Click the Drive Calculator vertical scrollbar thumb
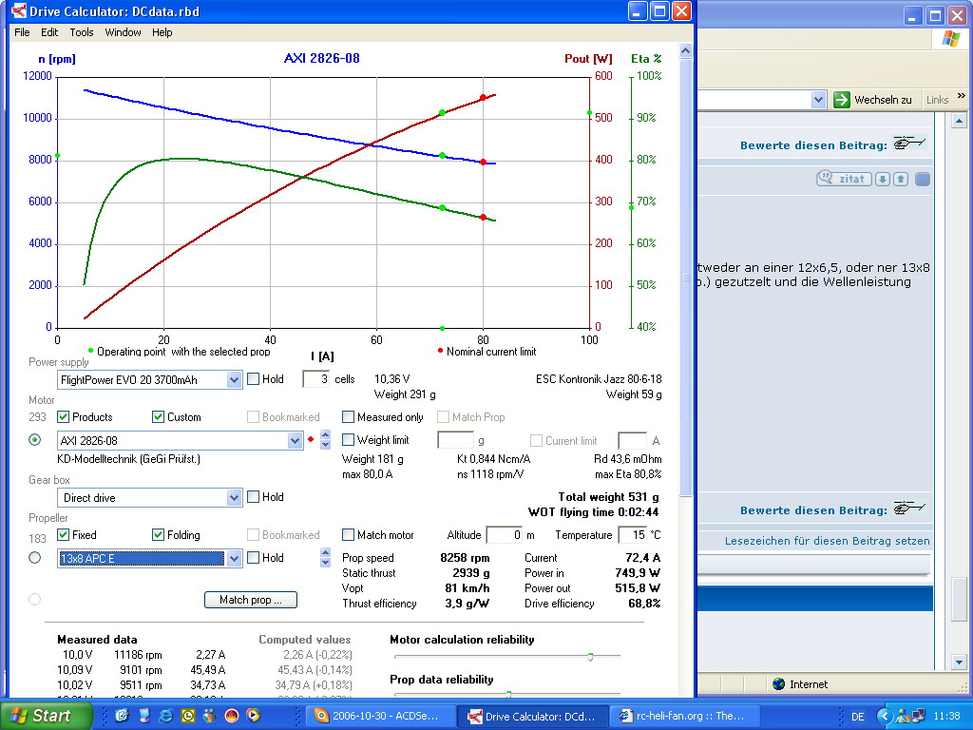 click(x=686, y=278)
